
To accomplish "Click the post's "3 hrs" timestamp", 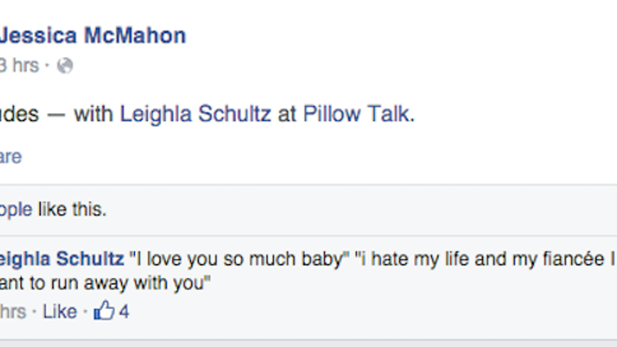I will click(x=20, y=66).
